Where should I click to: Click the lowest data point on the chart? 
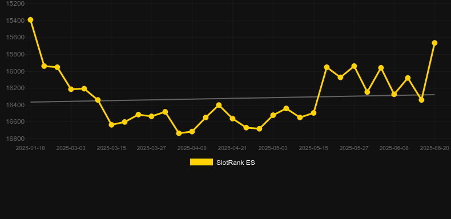point(179,133)
